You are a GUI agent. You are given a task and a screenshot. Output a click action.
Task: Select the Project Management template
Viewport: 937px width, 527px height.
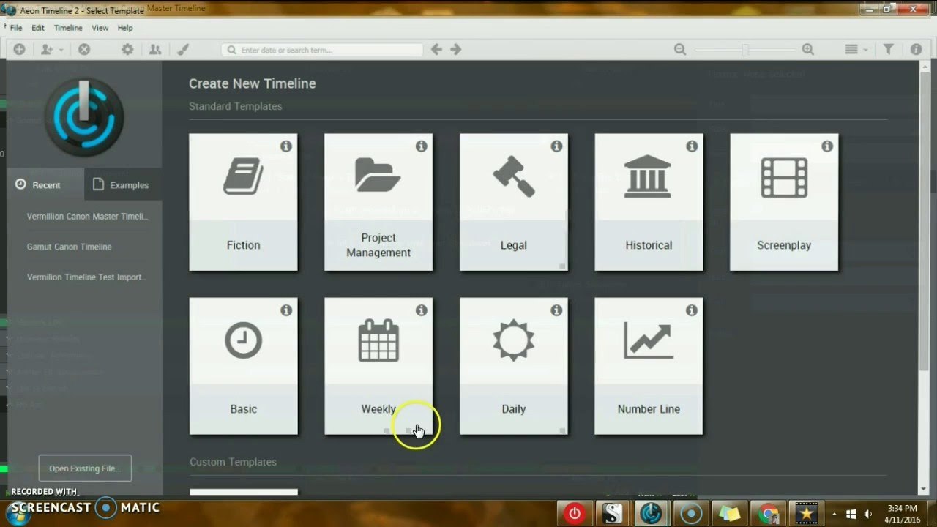pyautogui.click(x=378, y=202)
